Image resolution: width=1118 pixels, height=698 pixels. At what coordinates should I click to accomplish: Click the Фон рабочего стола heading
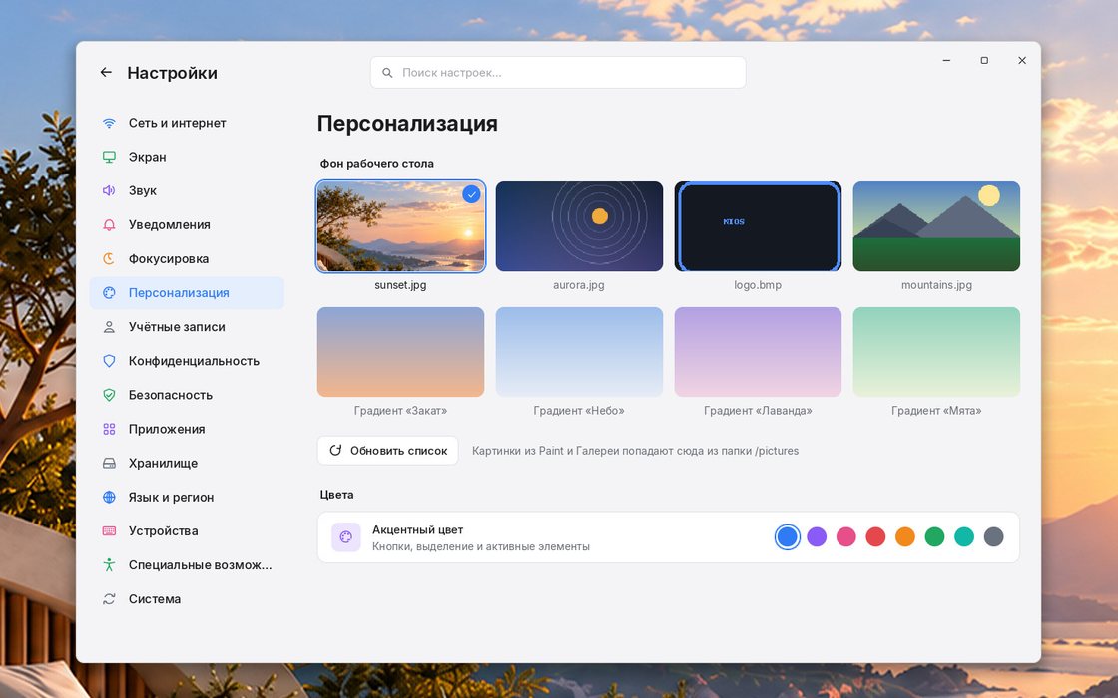click(377, 164)
